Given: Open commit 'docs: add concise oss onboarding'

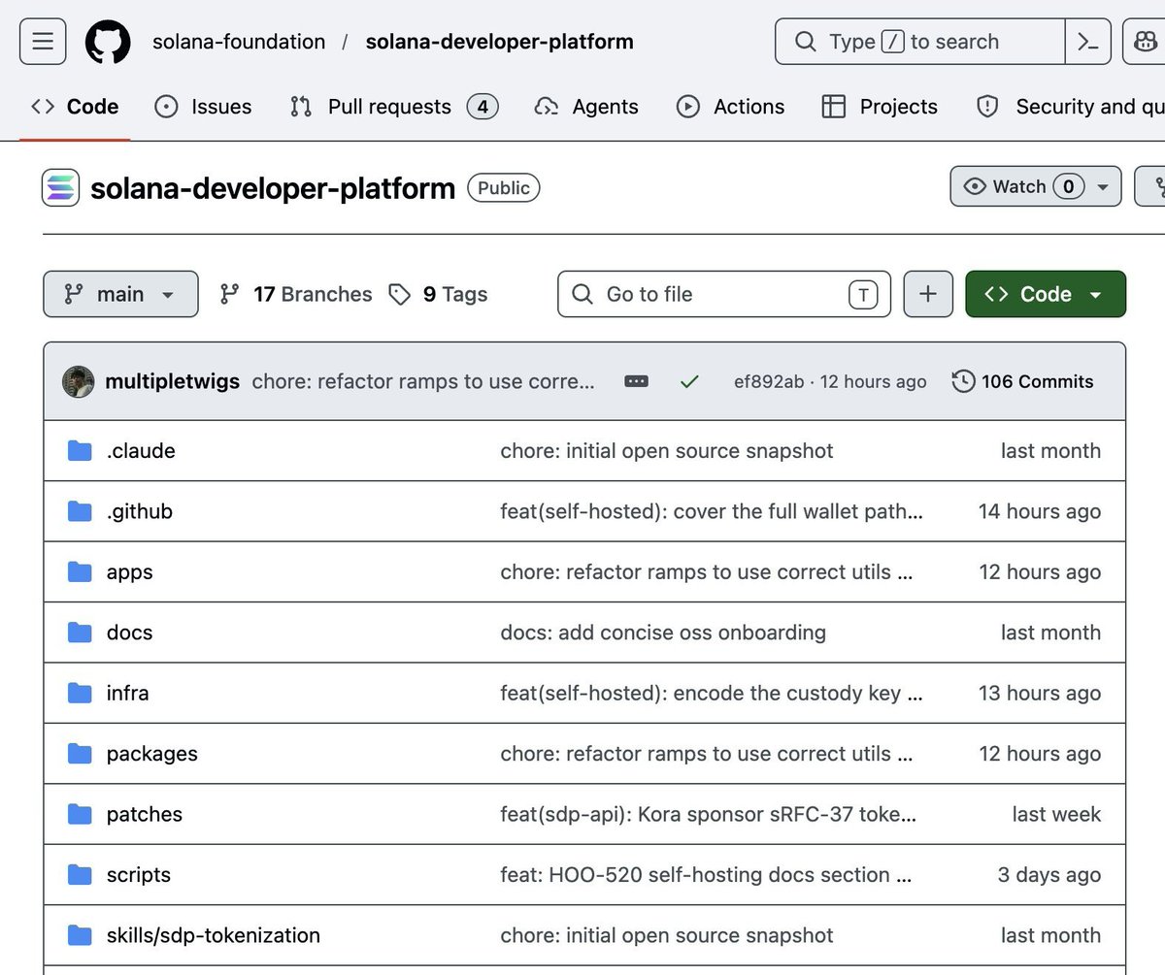Looking at the screenshot, I should (663, 633).
